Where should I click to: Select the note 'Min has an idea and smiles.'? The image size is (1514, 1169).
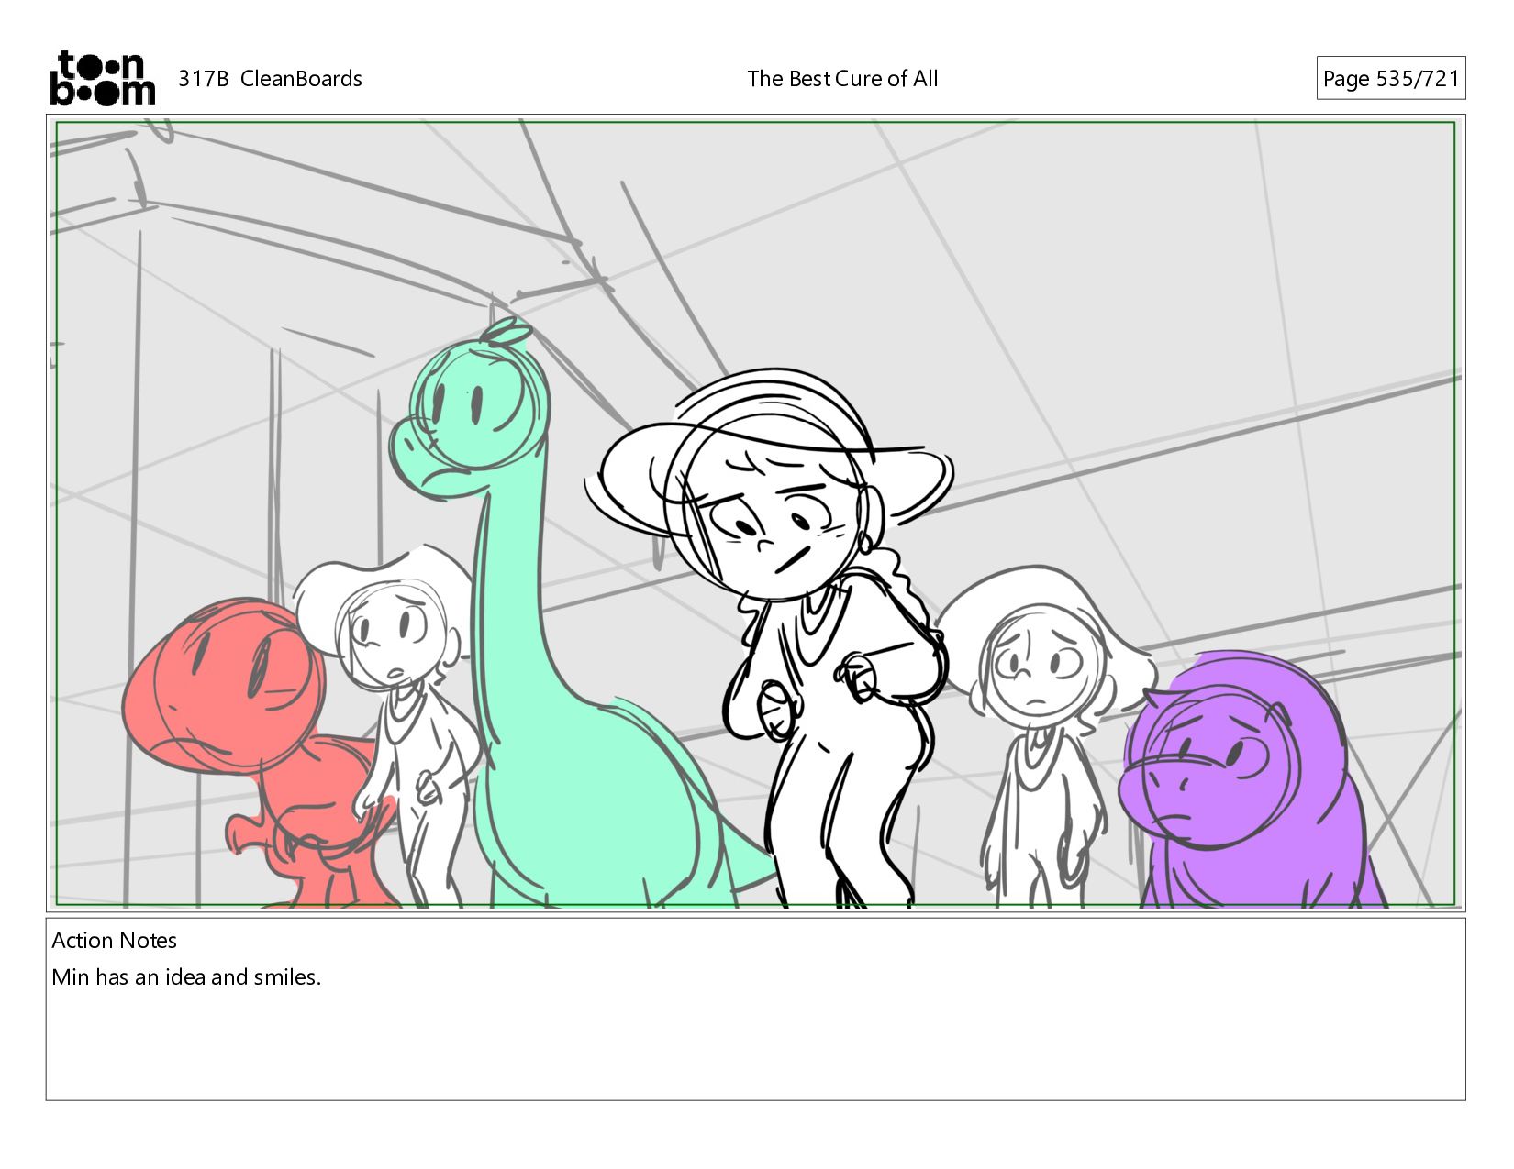coord(186,977)
